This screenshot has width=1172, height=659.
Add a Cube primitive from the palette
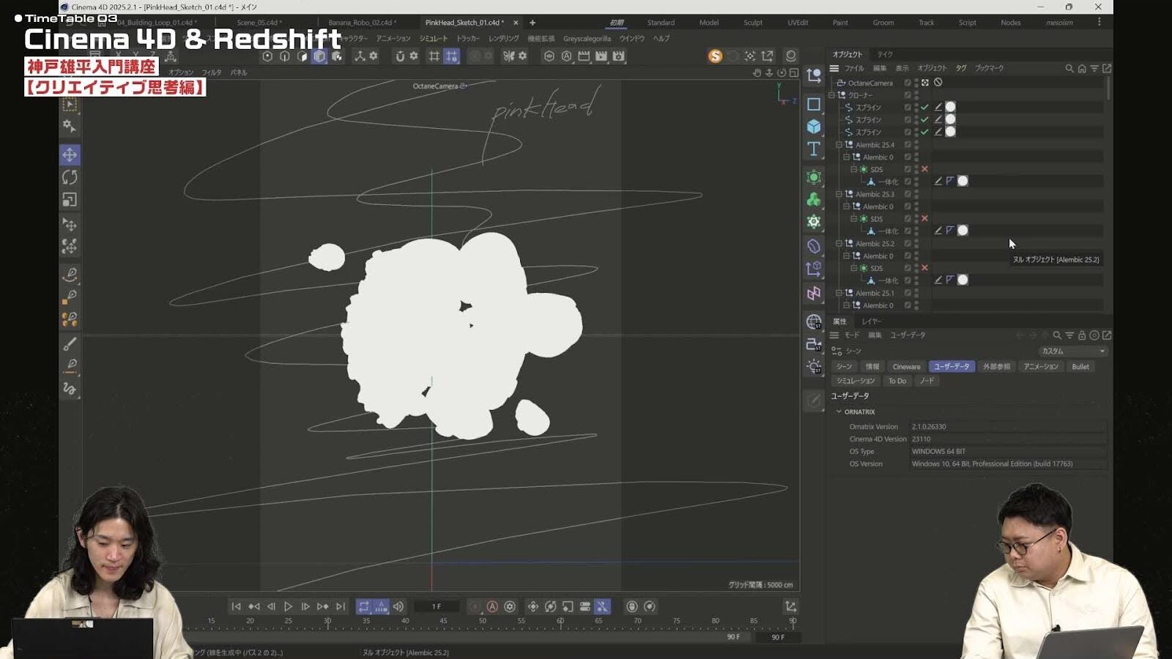pos(813,127)
